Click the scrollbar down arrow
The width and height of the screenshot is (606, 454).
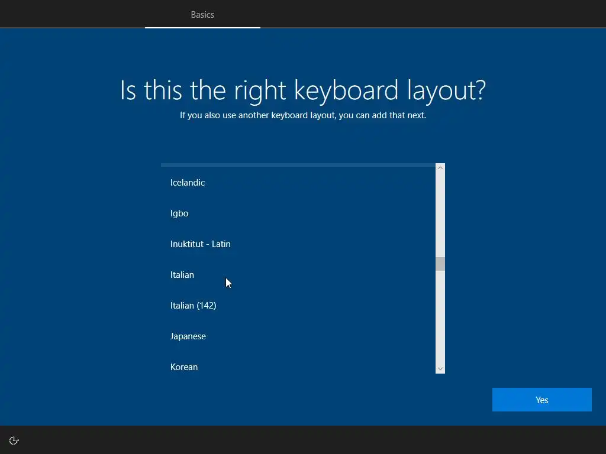pyautogui.click(x=440, y=369)
